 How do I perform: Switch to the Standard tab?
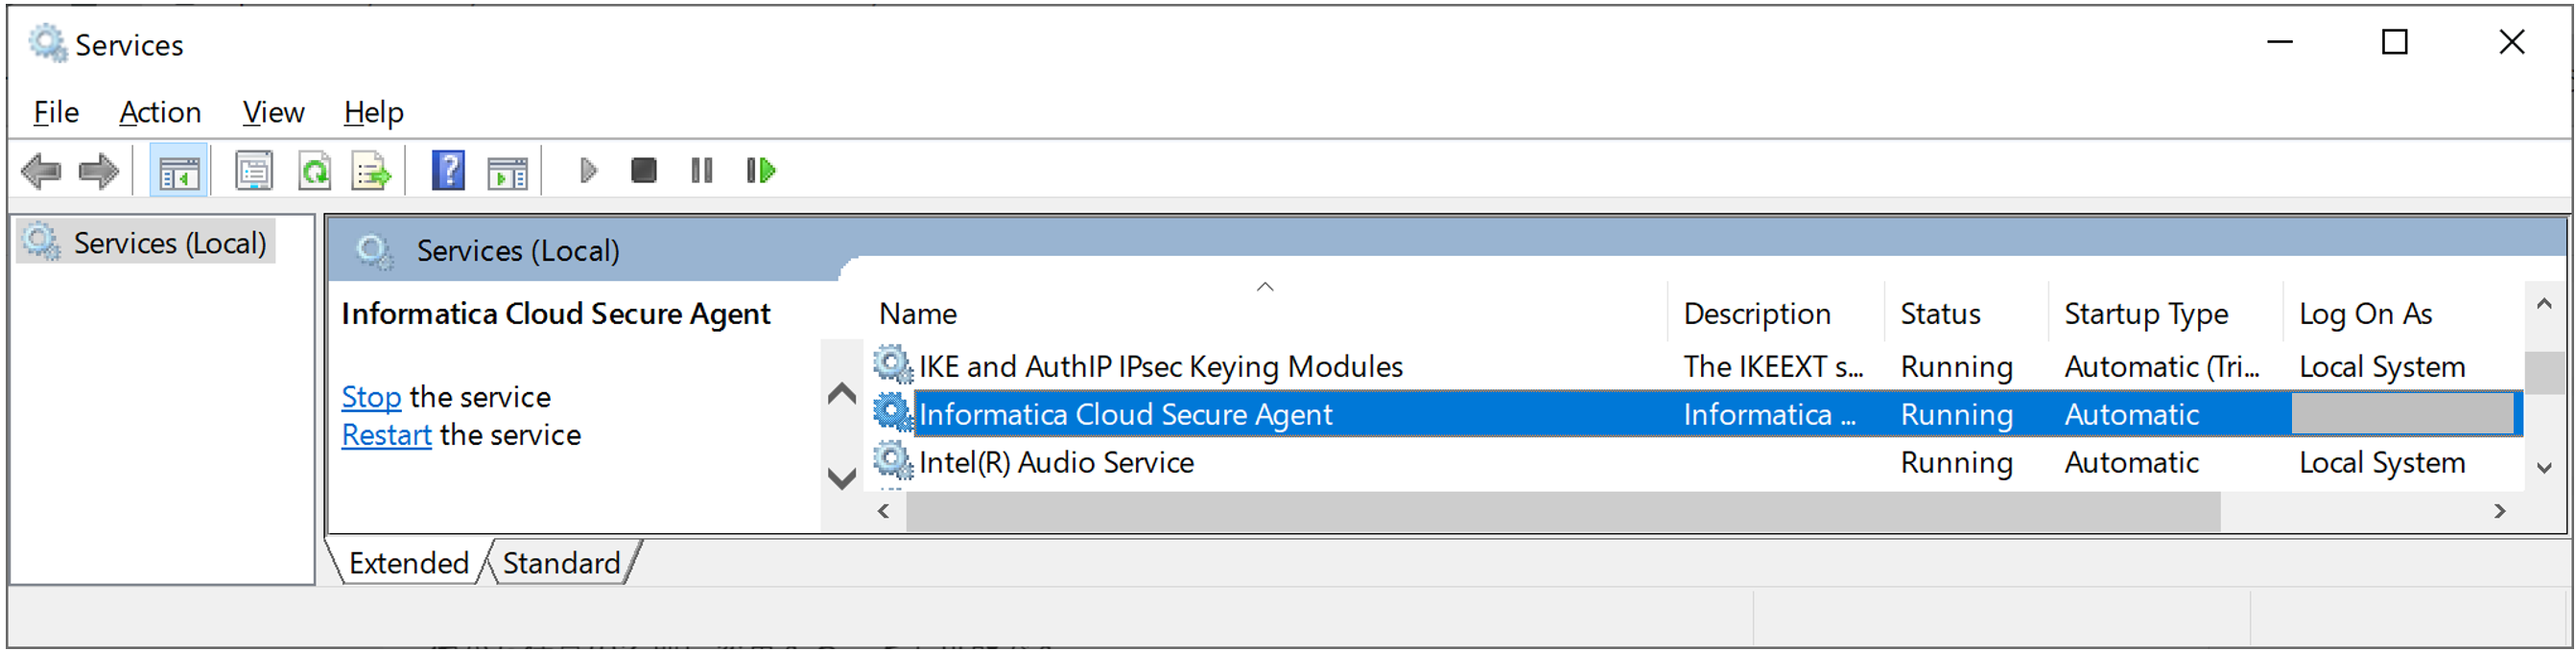pyautogui.click(x=561, y=562)
